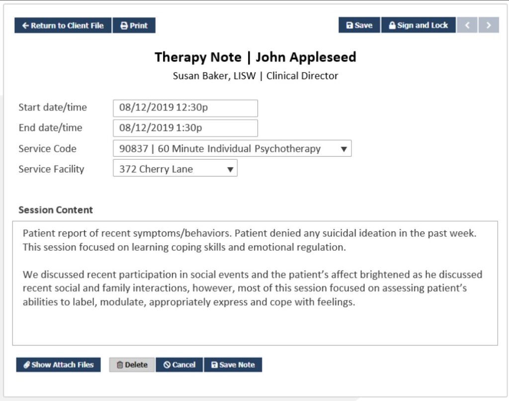Viewport: 509px width, 401px height.
Task: Expand the Service Code dropdown arrow
Action: click(x=344, y=149)
